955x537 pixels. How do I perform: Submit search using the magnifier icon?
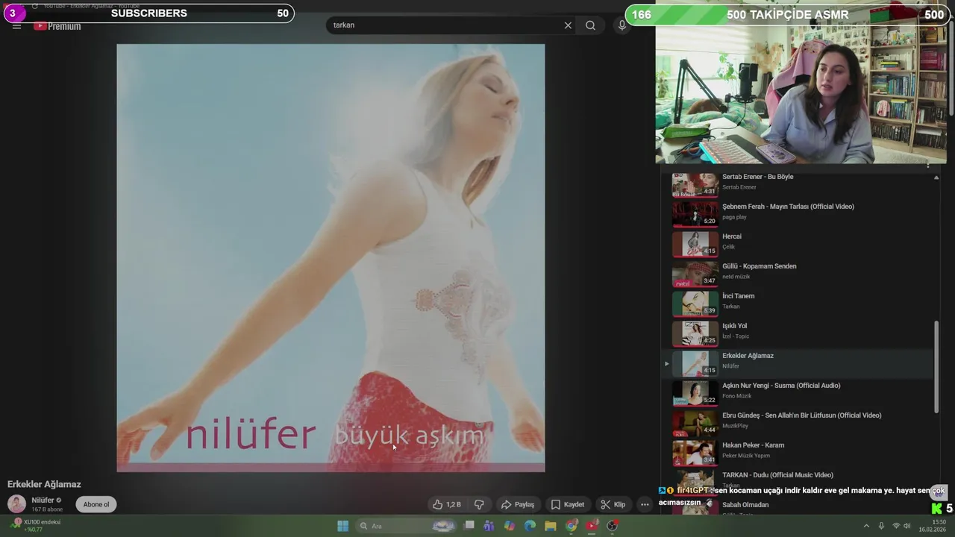pos(590,25)
